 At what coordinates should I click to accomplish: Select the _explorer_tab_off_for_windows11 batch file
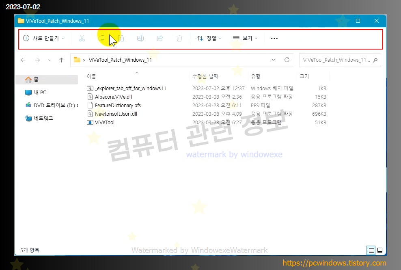coord(130,88)
